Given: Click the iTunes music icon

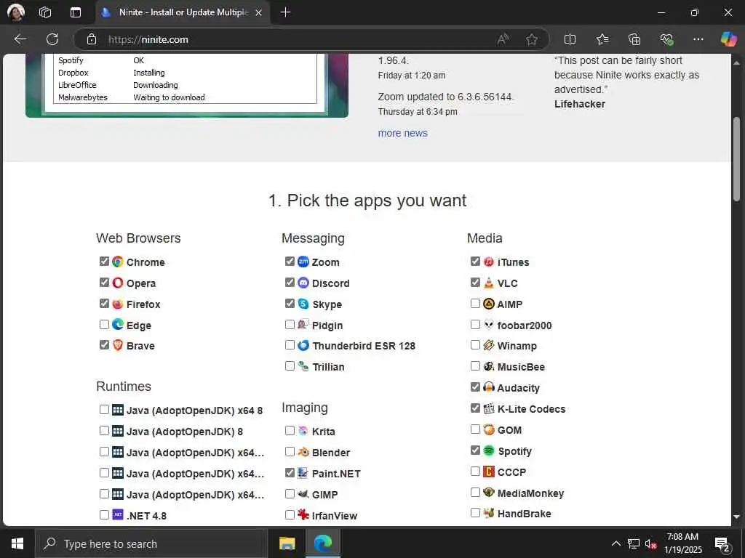Looking at the screenshot, I should 488,262.
